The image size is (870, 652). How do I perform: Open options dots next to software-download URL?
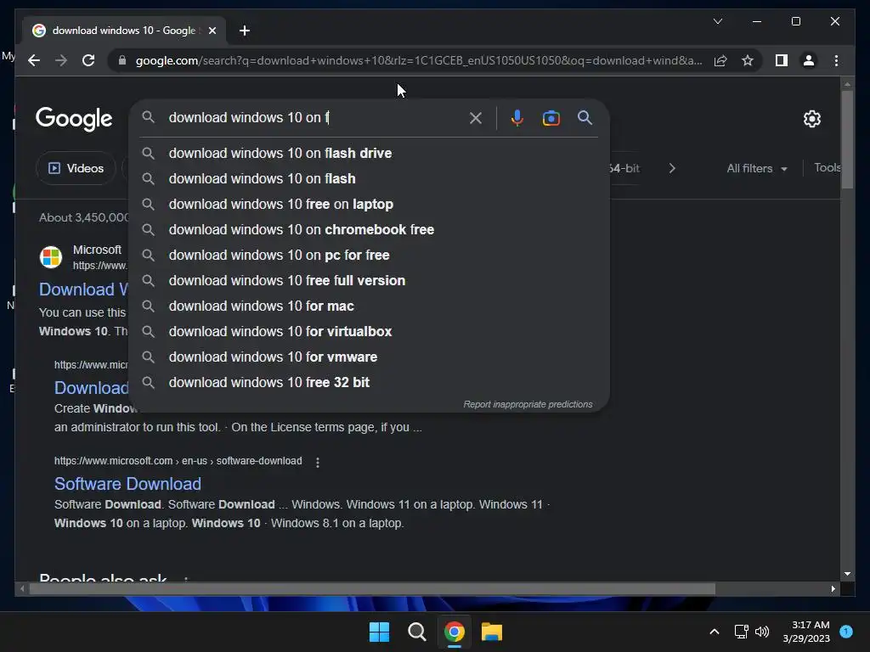[x=318, y=462]
